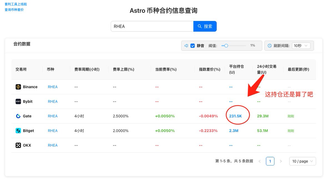The height and width of the screenshot is (183, 333).
Task: Click the Bitget exchange logo icon
Action: coord(18,131)
